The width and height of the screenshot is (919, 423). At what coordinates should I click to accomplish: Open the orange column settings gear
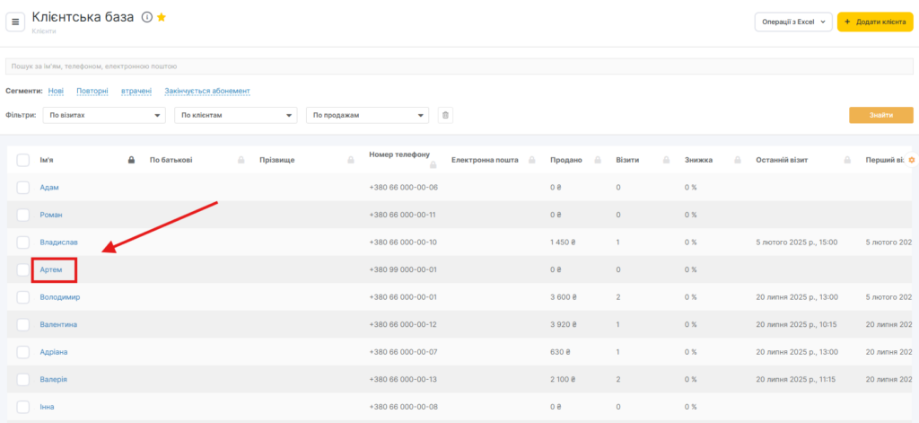tap(912, 160)
